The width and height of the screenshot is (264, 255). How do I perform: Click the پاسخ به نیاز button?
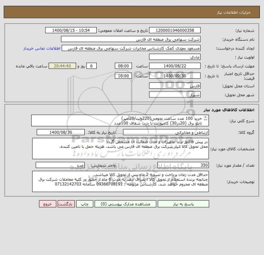tap(183, 204)
